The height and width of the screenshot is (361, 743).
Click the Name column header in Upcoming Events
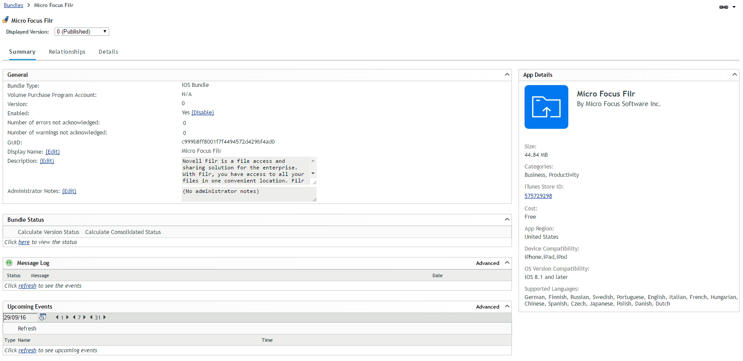point(24,340)
